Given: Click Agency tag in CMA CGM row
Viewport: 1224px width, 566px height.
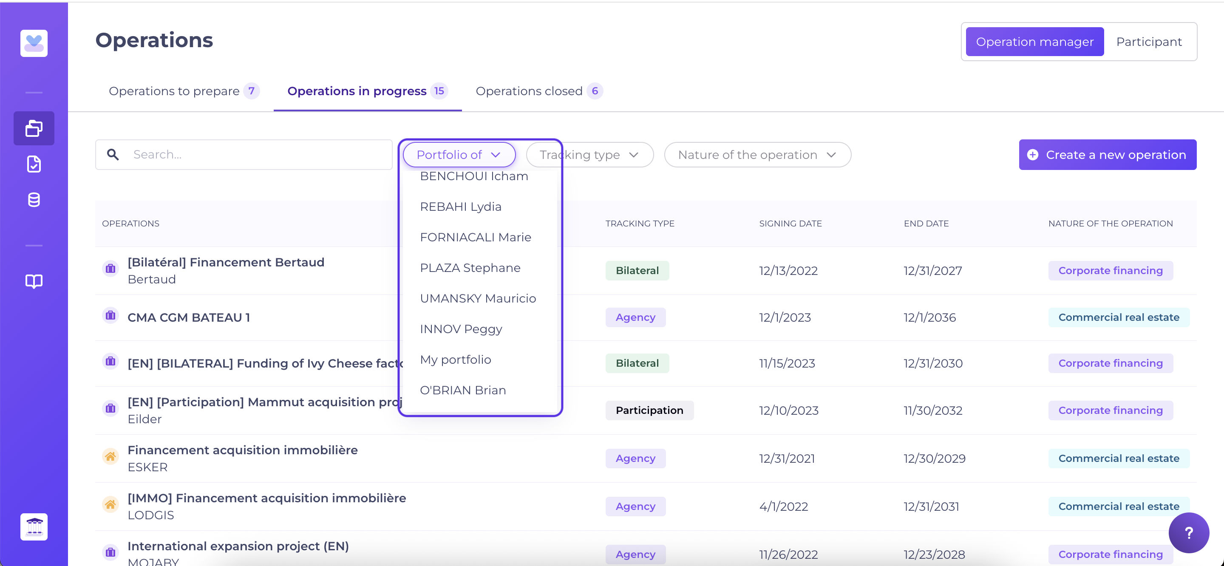Looking at the screenshot, I should pos(635,317).
